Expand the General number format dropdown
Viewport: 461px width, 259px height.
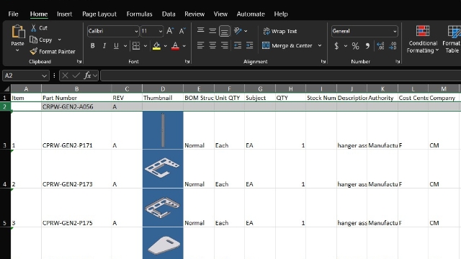point(395,31)
